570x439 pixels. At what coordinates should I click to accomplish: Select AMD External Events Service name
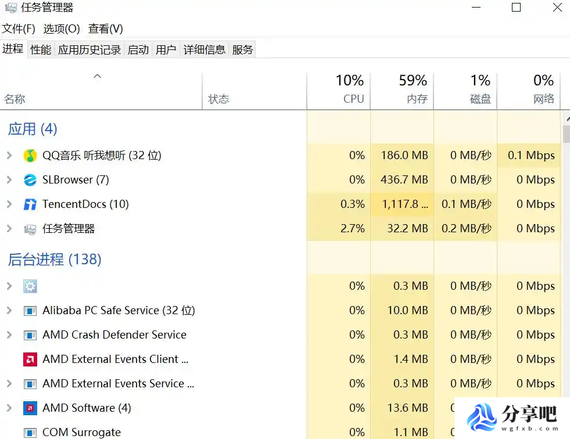[x=118, y=384]
